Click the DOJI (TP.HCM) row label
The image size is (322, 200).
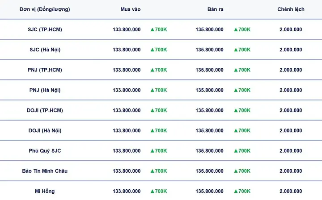[x=45, y=110]
